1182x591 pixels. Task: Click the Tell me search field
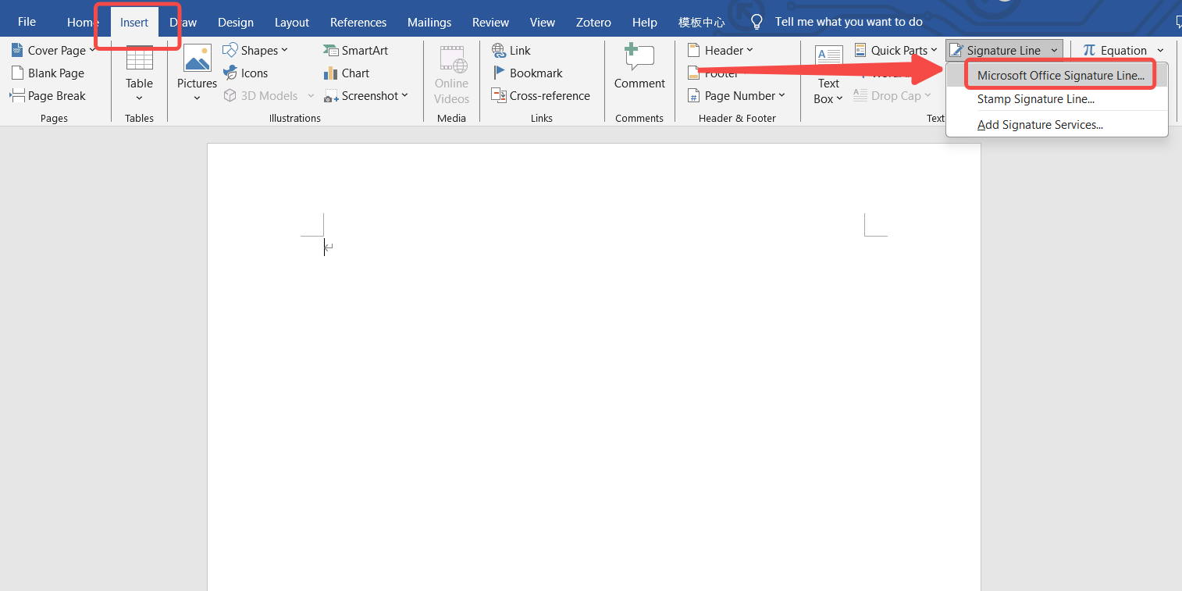pos(849,22)
